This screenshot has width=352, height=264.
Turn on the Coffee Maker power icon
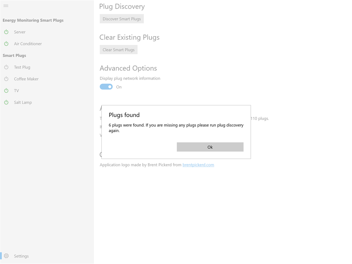6,79
